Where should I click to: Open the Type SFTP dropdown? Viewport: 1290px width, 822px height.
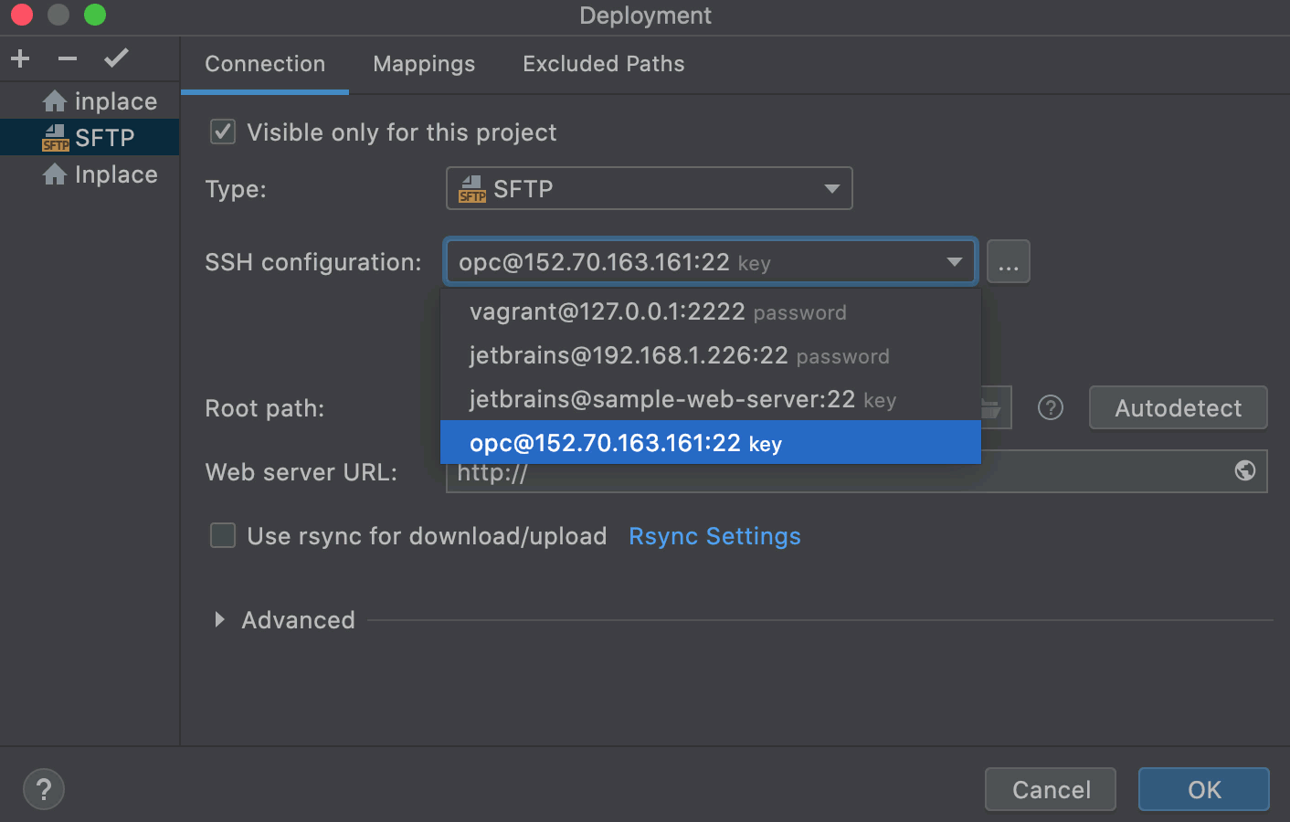click(649, 188)
